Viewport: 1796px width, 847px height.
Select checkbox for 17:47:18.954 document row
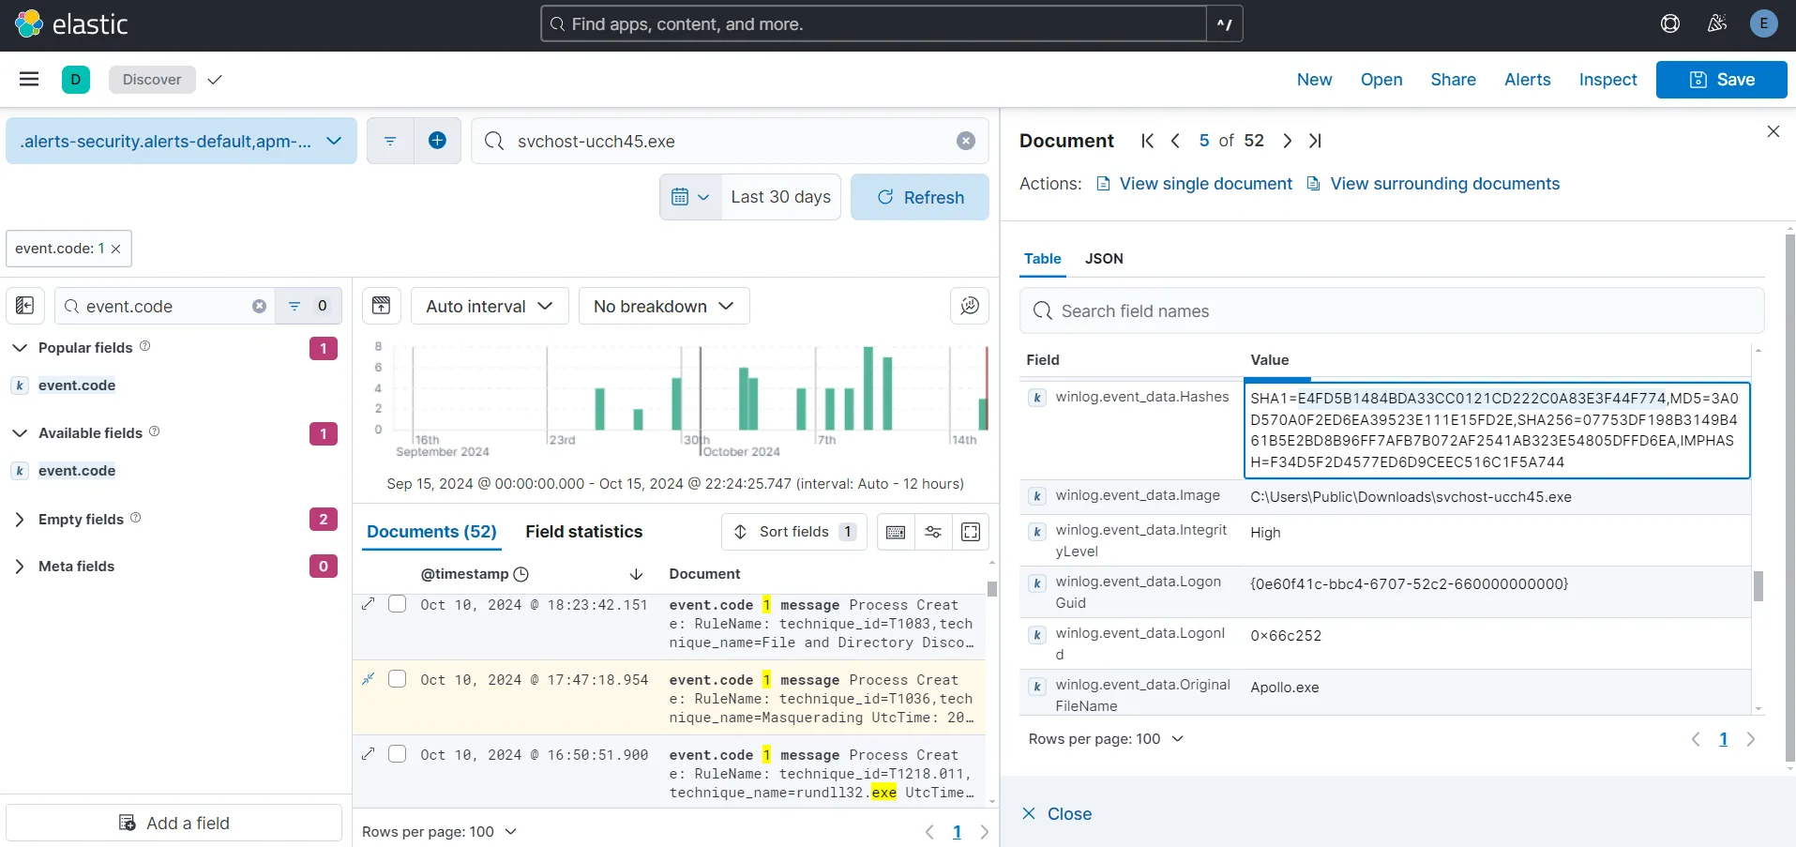[x=398, y=679]
